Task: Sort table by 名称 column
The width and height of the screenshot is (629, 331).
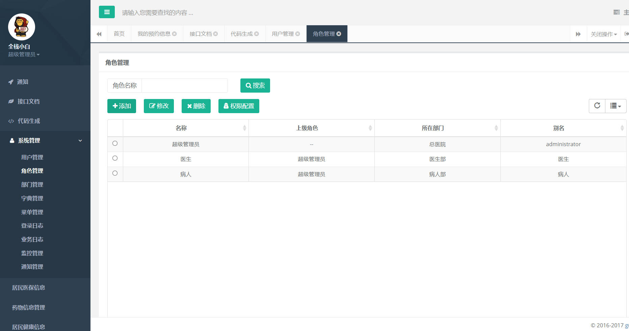Action: tap(186, 128)
